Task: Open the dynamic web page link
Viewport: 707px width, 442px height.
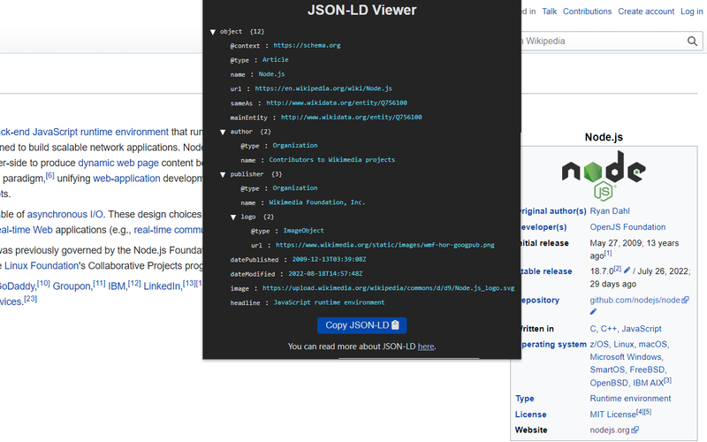Action: (x=118, y=163)
